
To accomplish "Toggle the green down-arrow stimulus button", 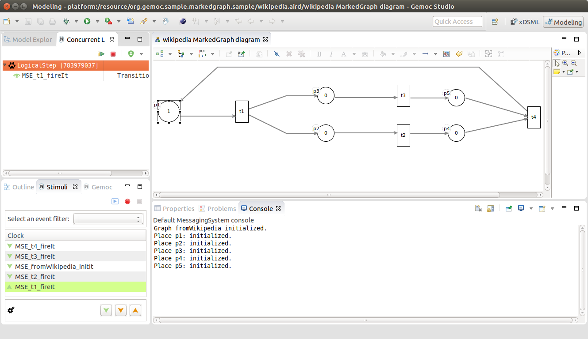I will 106,310.
